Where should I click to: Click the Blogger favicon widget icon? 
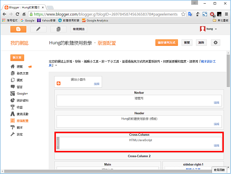(x=59, y=83)
